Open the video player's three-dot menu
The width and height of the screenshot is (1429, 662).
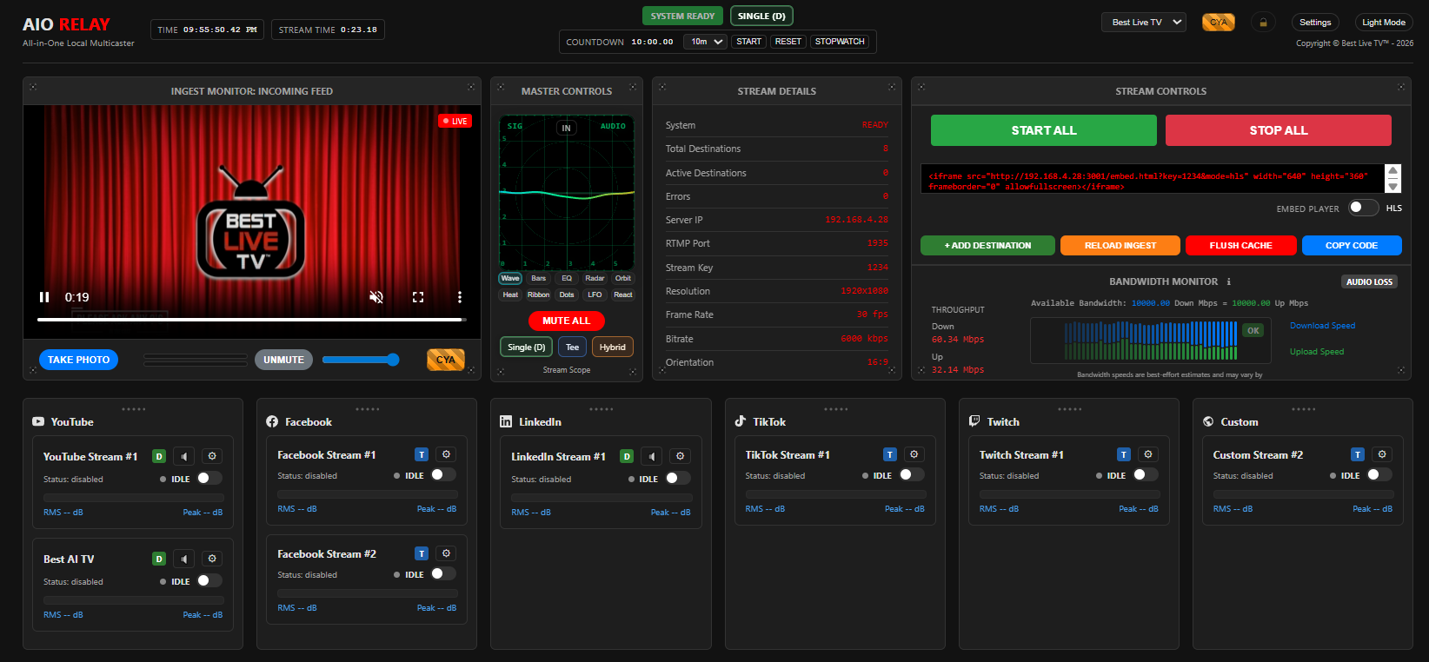point(460,297)
